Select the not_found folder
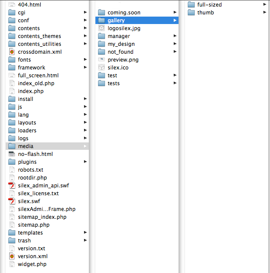Screen dimensions: 270x273 point(137,52)
